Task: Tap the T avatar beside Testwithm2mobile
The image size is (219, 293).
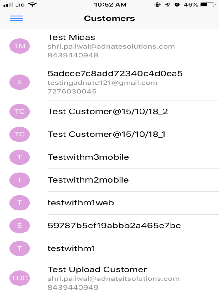Action: 20,180
